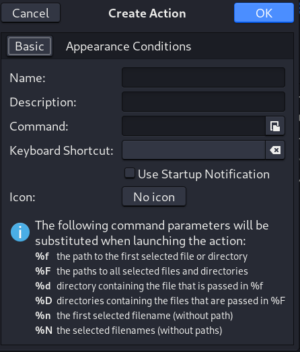Screen dimensions: 300x352
Task: Focus the Description text field
Action: [x=204, y=102]
